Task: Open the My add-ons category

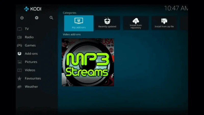Action: (x=79, y=23)
